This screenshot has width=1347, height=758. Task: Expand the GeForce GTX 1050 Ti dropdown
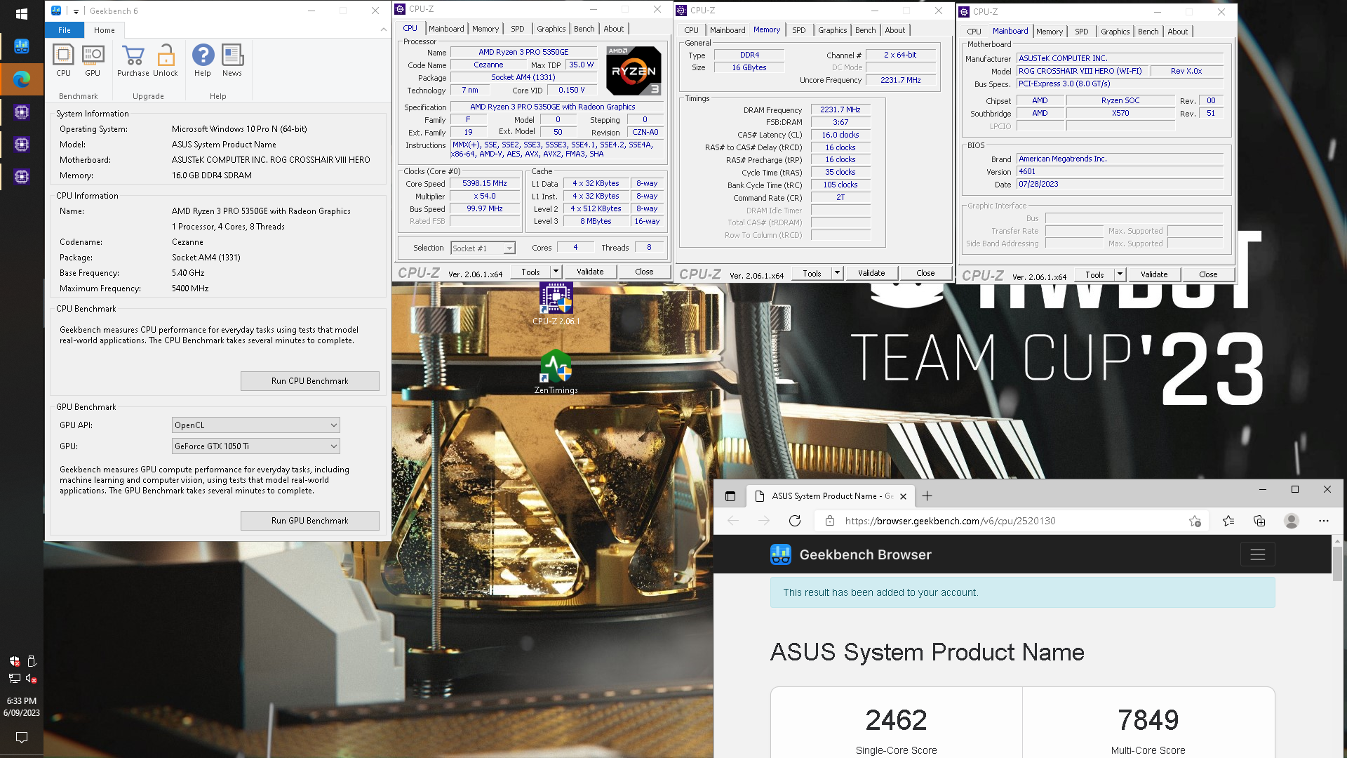tap(256, 446)
